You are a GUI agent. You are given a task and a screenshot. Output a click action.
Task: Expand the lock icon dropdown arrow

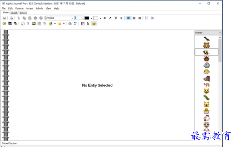click(55, 24)
